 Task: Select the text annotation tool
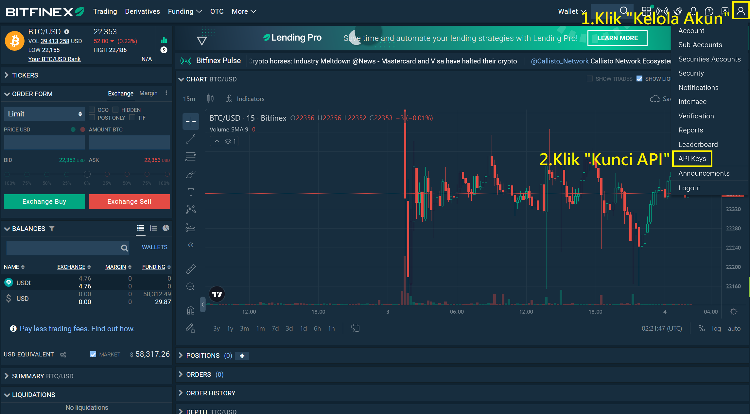191,192
